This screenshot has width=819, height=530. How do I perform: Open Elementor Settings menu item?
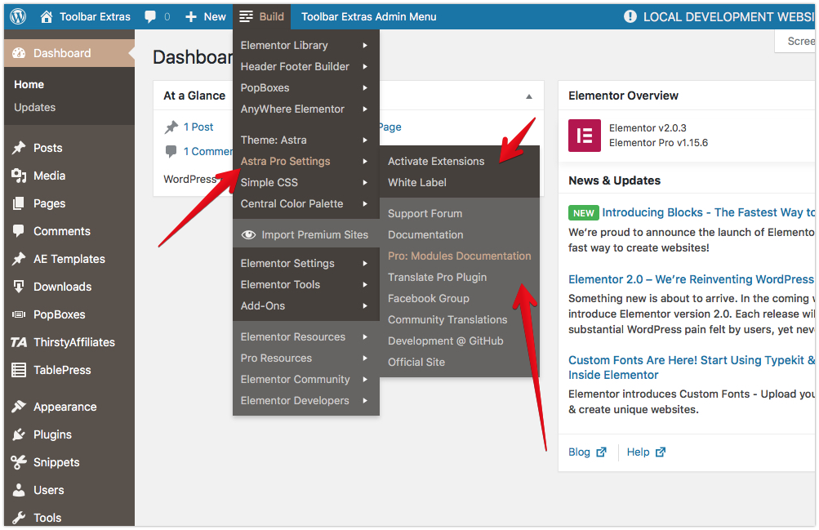[x=305, y=263]
